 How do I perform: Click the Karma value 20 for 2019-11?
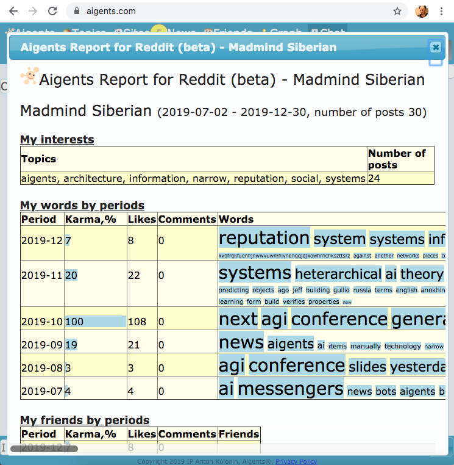(x=71, y=275)
